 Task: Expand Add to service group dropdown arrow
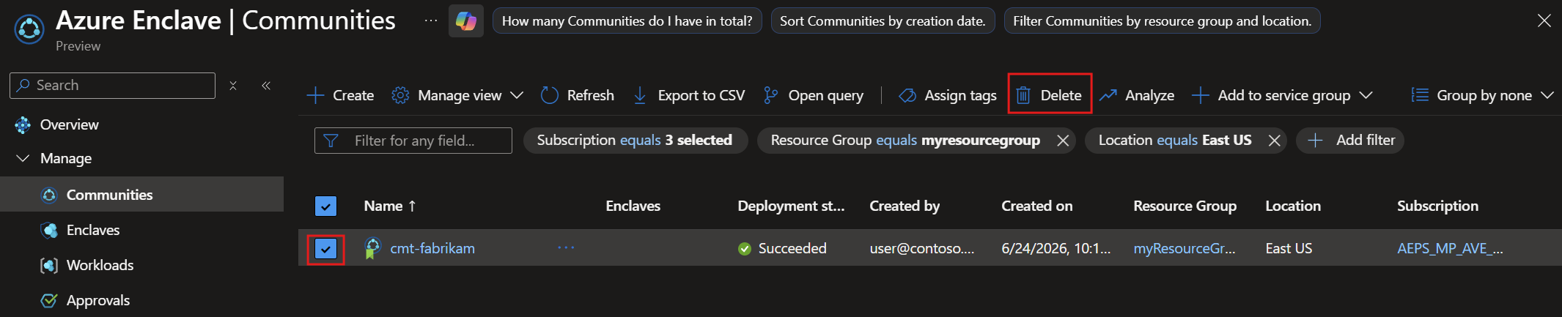point(1366,95)
